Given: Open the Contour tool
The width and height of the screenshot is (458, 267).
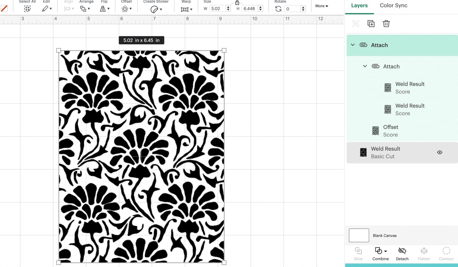Looking at the screenshot, I should tap(446, 252).
